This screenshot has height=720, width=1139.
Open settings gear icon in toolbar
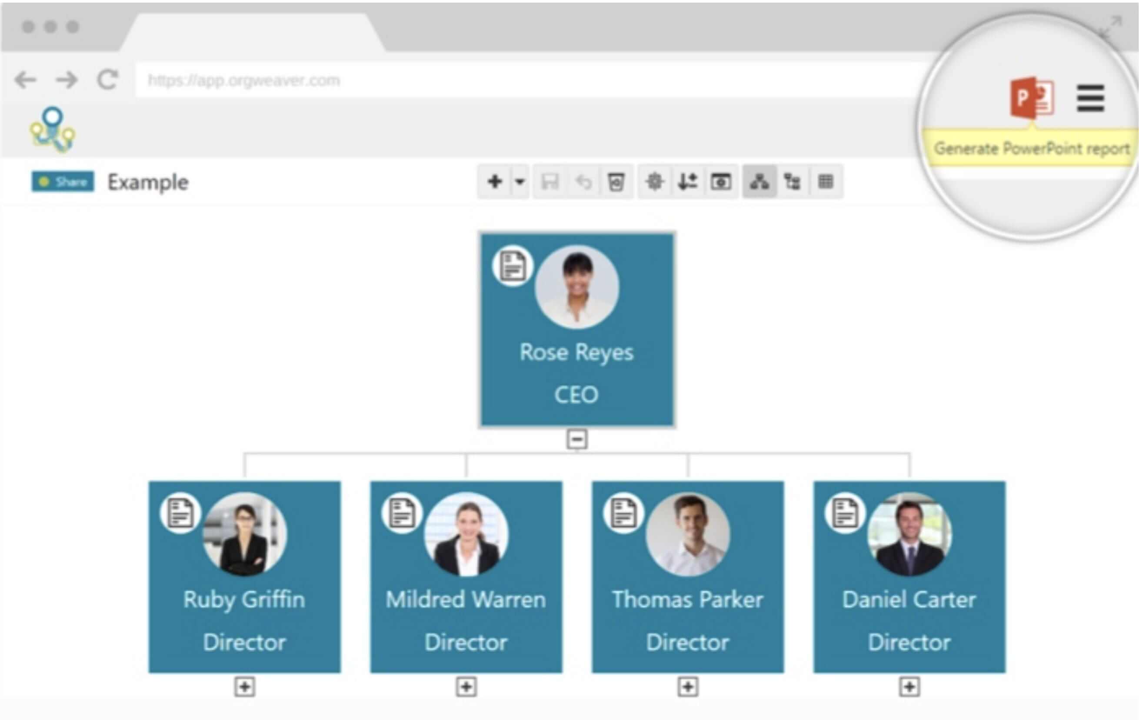(655, 182)
